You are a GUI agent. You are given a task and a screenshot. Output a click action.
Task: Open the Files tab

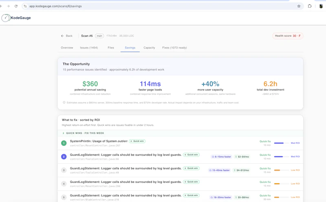tap(111, 48)
